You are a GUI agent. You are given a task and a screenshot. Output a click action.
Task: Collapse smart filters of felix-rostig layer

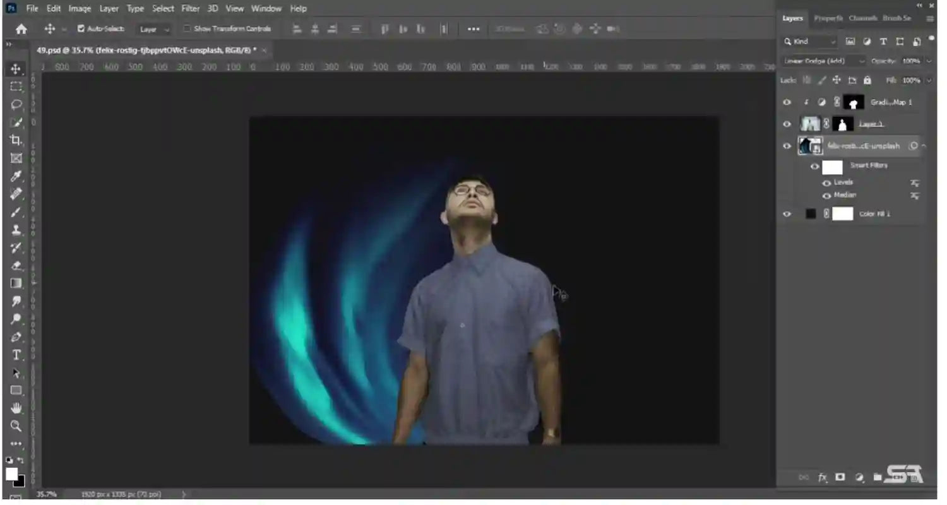click(924, 146)
